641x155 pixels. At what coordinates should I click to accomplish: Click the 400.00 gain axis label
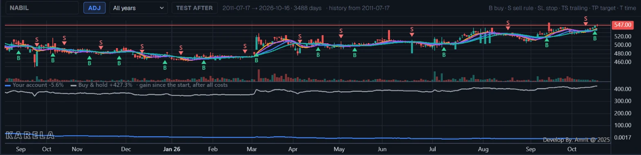point(622,89)
